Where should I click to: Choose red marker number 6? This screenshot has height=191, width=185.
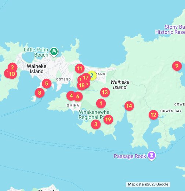point(78,97)
